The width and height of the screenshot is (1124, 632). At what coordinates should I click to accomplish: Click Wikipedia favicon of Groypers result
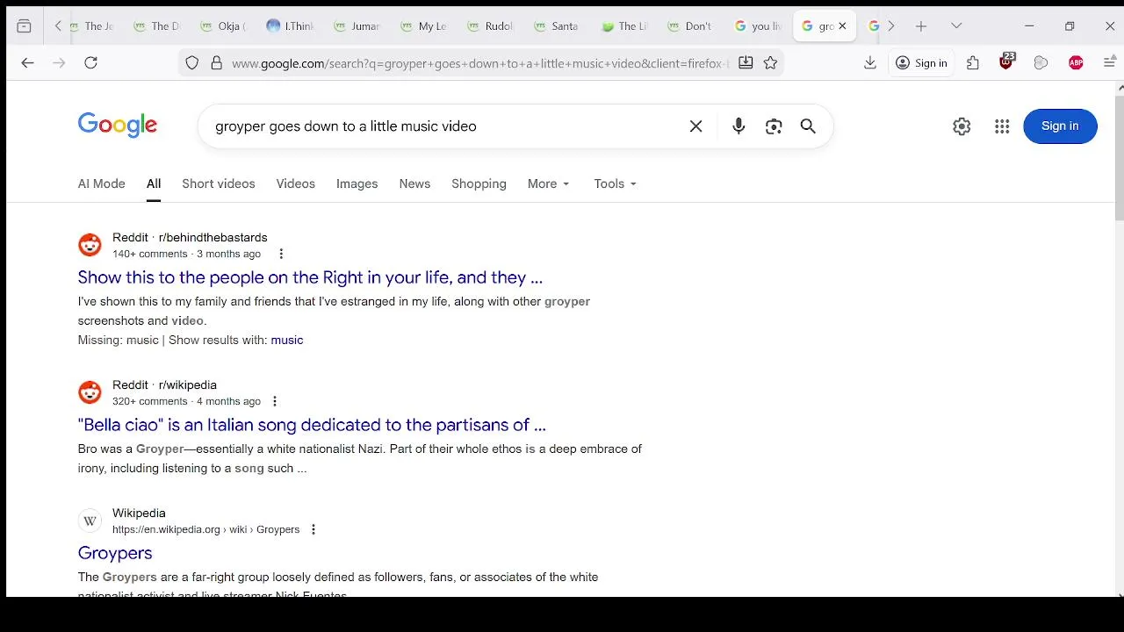[x=90, y=521]
